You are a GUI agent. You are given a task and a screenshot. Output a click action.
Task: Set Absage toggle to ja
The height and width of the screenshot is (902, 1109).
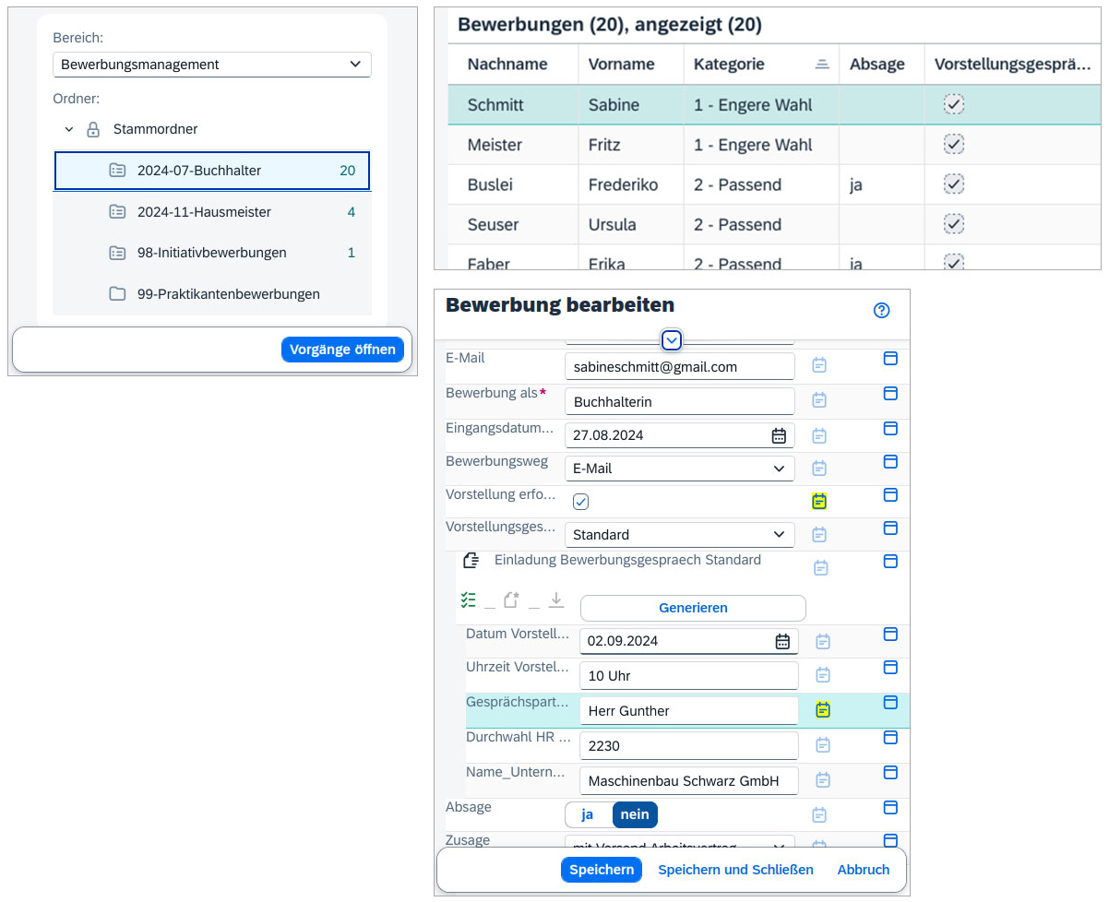tap(588, 814)
